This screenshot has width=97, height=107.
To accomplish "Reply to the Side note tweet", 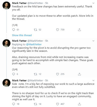I will [14, 104].
